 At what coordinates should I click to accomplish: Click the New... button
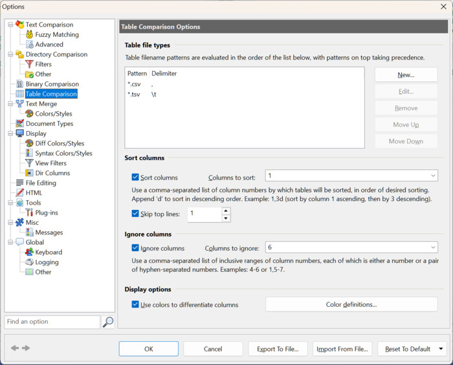[406, 75]
